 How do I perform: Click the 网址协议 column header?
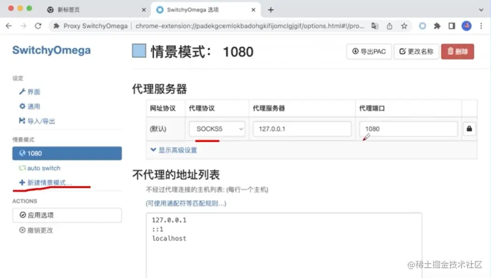coord(163,108)
